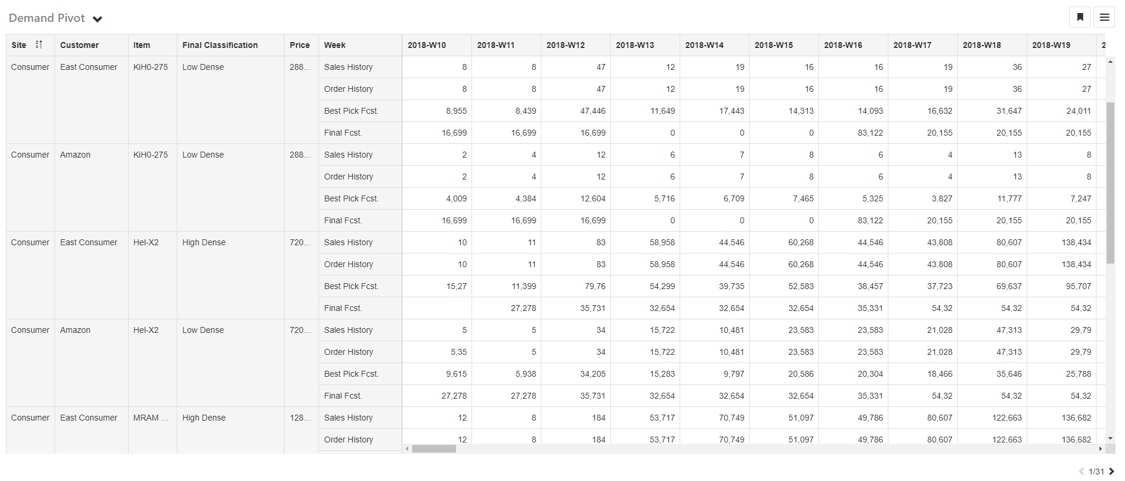Click horizontal scrollbar right arrow

click(1101, 449)
